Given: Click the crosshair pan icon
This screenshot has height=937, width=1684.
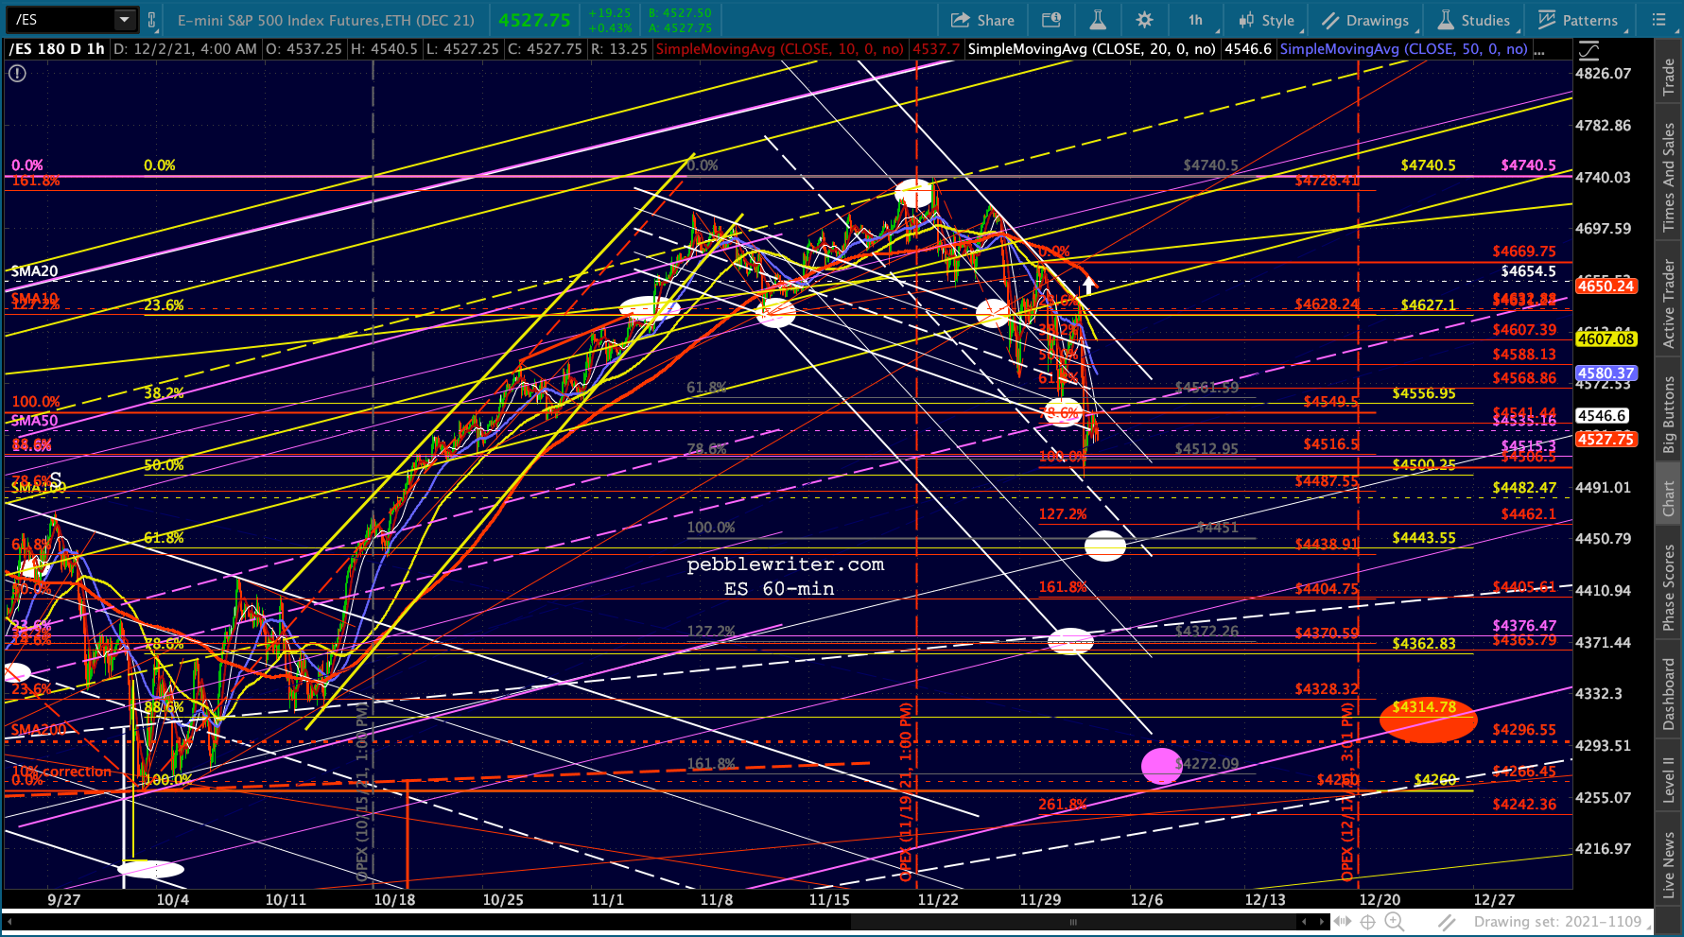Looking at the screenshot, I should (x=1367, y=921).
